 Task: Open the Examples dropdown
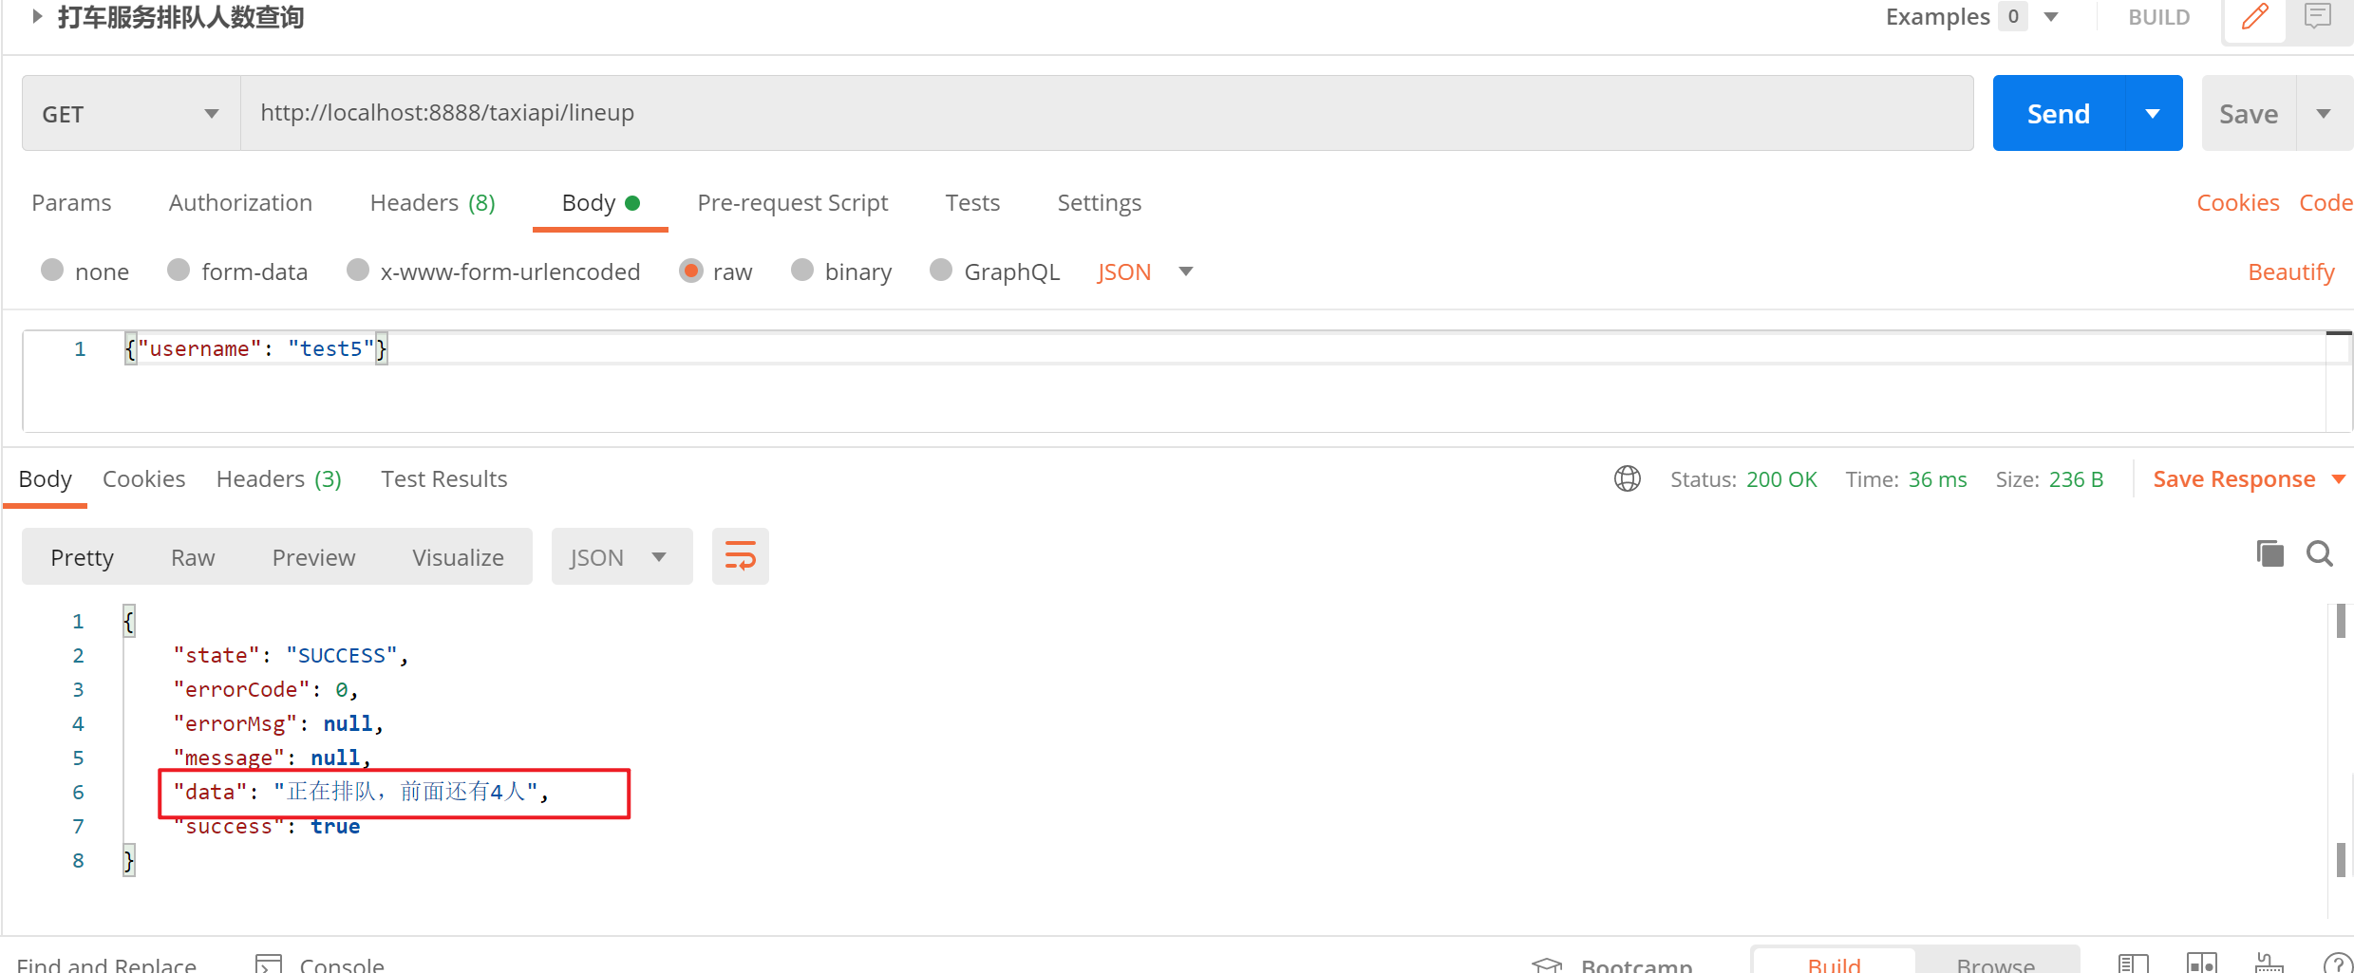pyautogui.click(x=1972, y=16)
